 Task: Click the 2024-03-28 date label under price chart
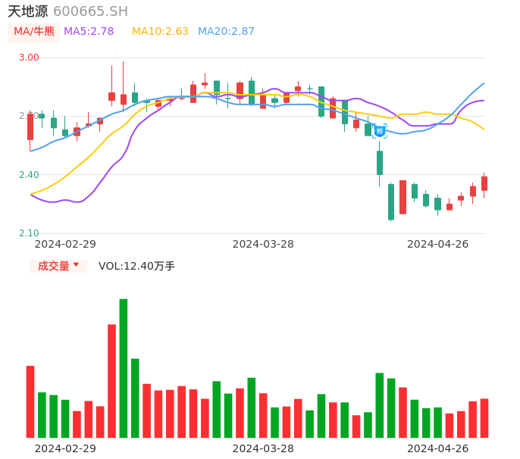pos(263,244)
